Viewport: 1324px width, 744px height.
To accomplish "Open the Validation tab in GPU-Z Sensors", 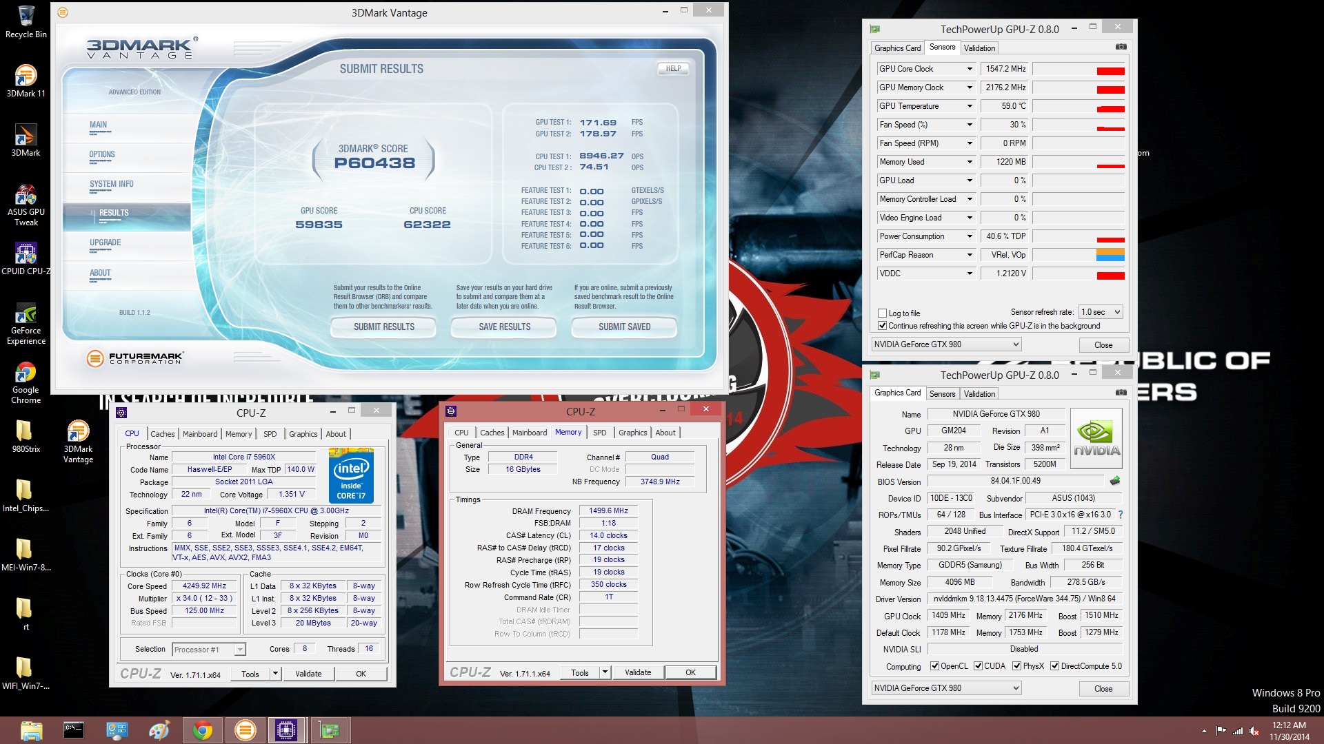I will tap(979, 48).
